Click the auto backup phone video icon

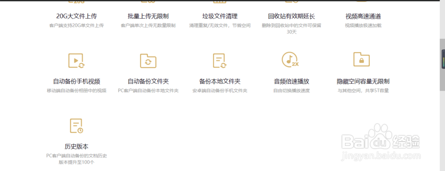tap(77, 61)
